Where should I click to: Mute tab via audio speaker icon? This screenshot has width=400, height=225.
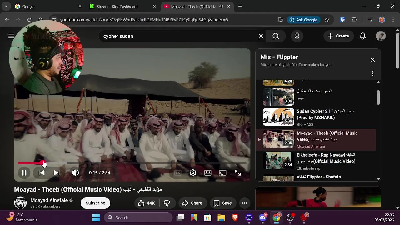[221, 6]
